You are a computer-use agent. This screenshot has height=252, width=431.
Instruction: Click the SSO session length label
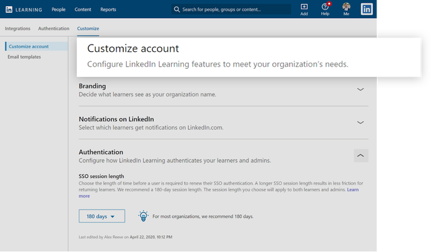point(101,176)
